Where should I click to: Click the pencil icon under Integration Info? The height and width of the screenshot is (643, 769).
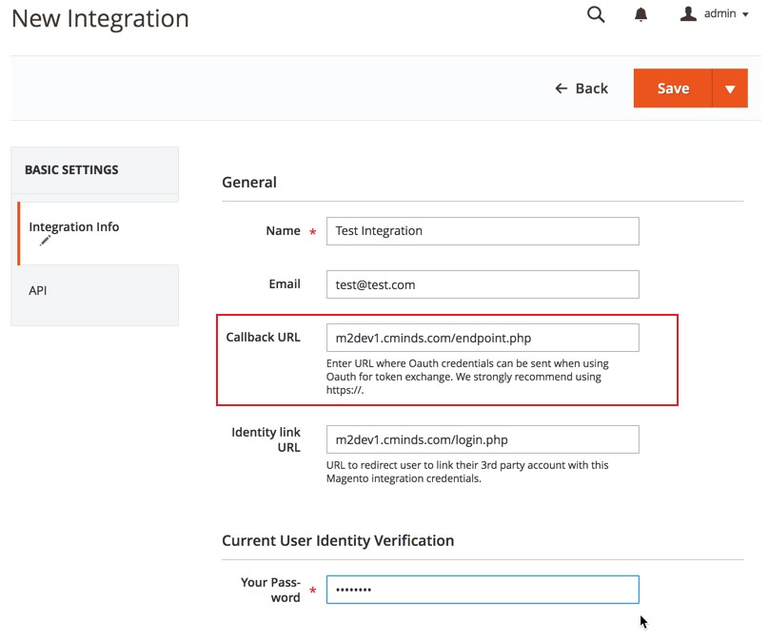45,242
